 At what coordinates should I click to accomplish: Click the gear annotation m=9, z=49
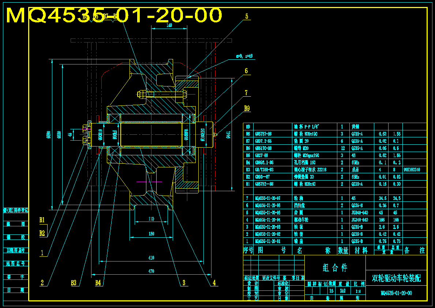point(244,56)
